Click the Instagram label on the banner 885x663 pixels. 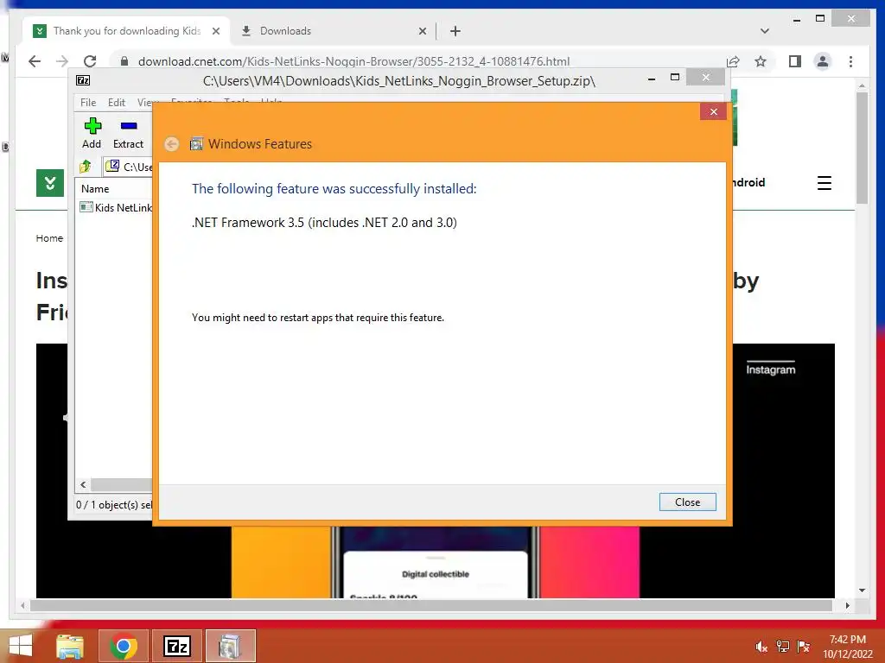point(770,369)
